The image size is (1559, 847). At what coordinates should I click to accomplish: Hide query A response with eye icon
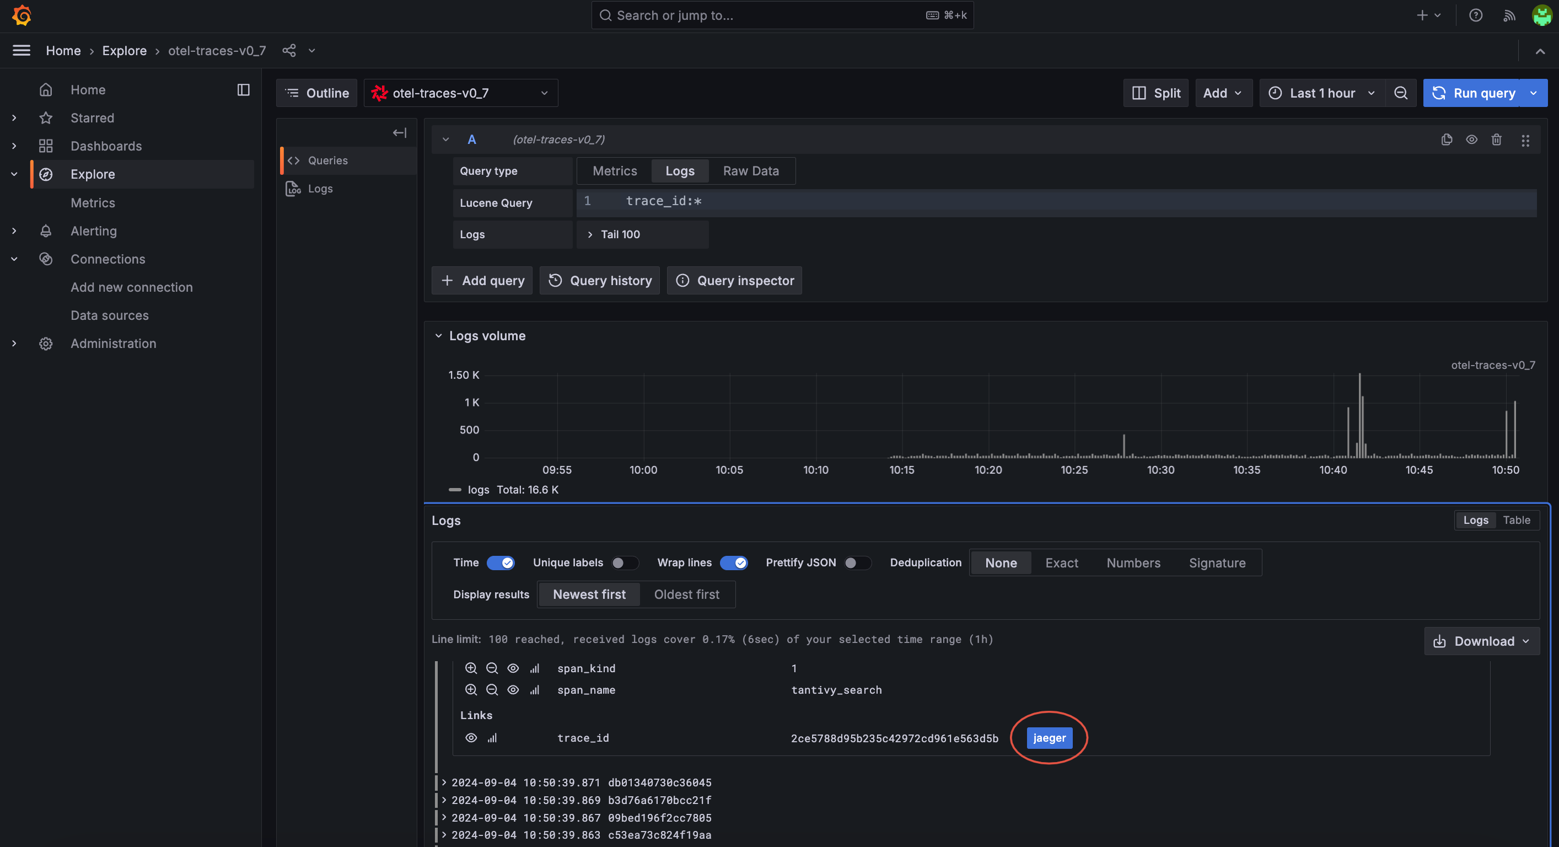coord(1472,140)
